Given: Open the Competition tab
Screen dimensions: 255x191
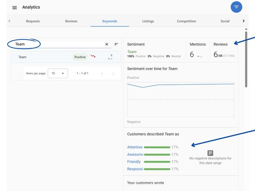Looking at the screenshot, I should [186, 21].
